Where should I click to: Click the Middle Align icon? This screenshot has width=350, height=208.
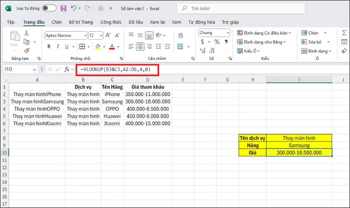click(140, 35)
